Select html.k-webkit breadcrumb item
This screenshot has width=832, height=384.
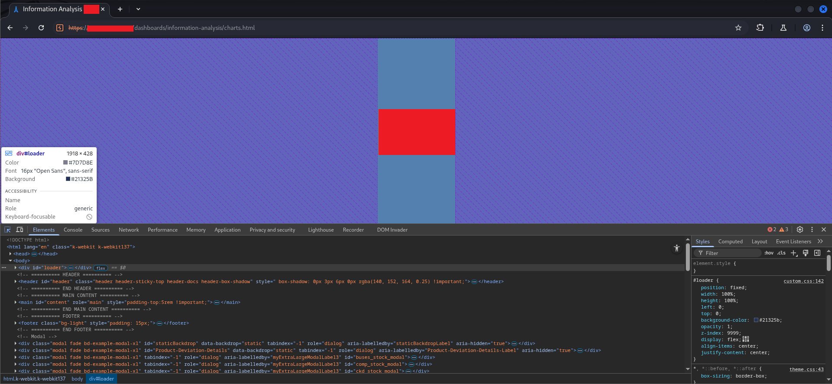pyautogui.click(x=34, y=379)
